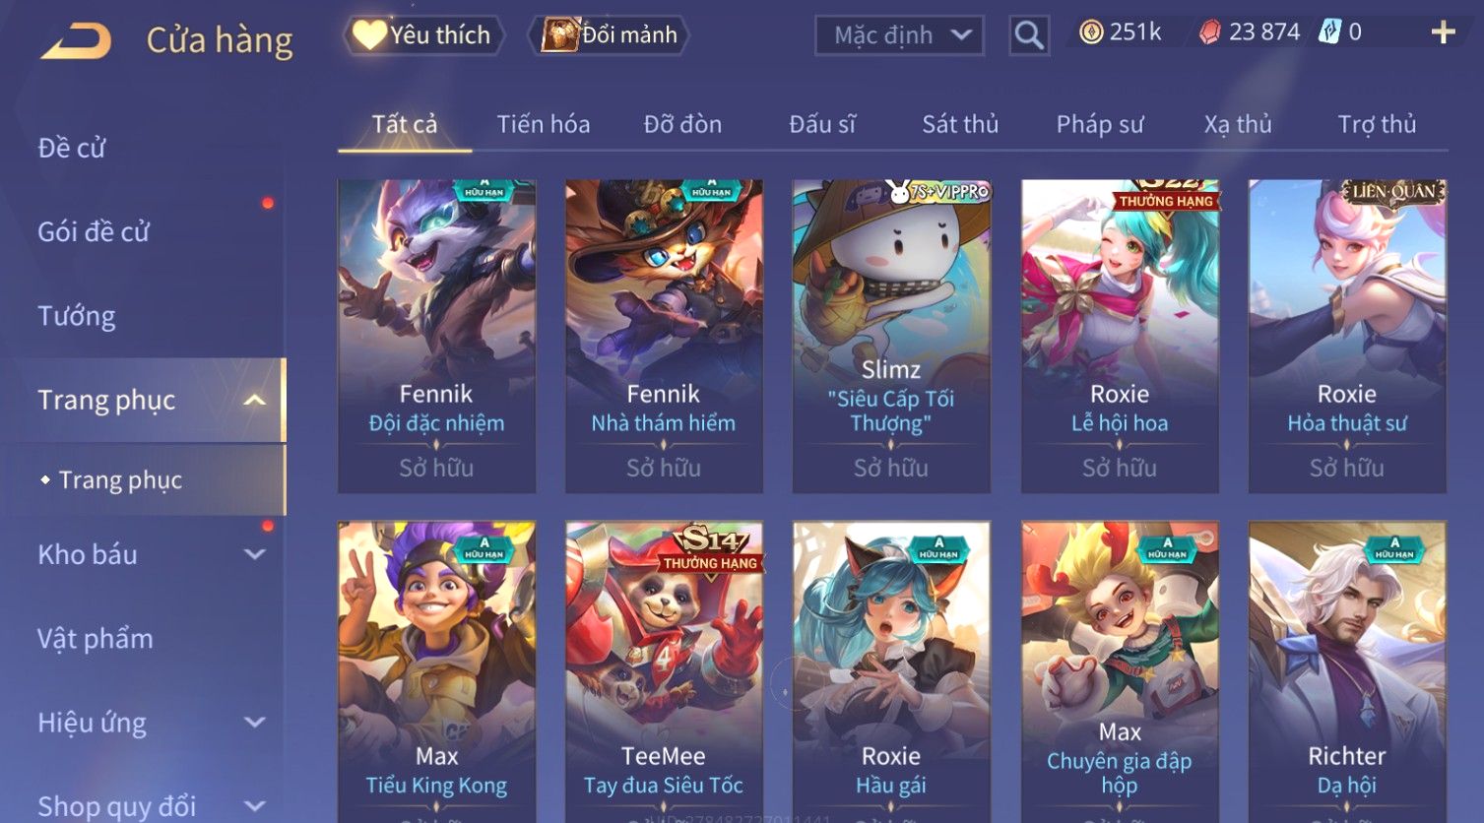Viewport: 1484px width, 823px height.
Task: Expand the Hiệu ứng sidebar section
Action: click(254, 723)
